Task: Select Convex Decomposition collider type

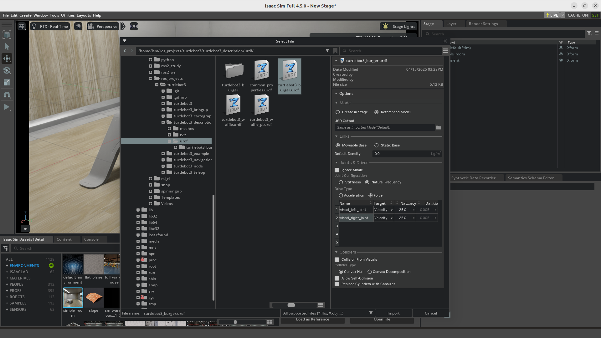Action: 370,272
